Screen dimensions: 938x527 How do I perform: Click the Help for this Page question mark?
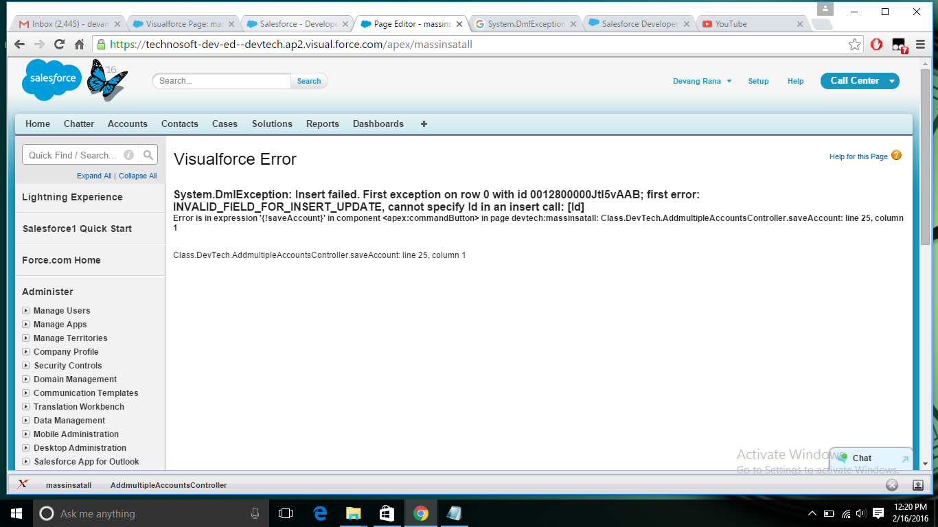tap(895, 156)
